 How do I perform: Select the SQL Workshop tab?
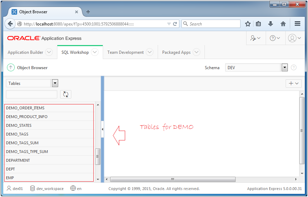click(x=75, y=52)
